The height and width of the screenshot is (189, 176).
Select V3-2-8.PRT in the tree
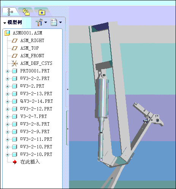(35, 124)
